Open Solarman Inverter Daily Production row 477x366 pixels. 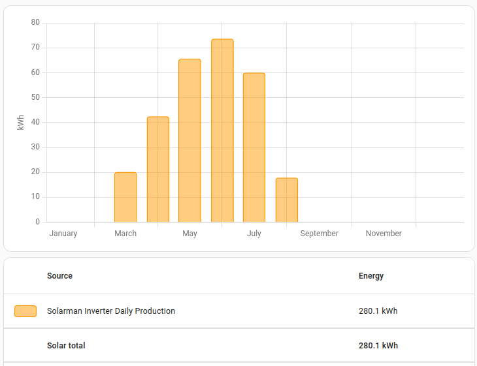[238, 311]
